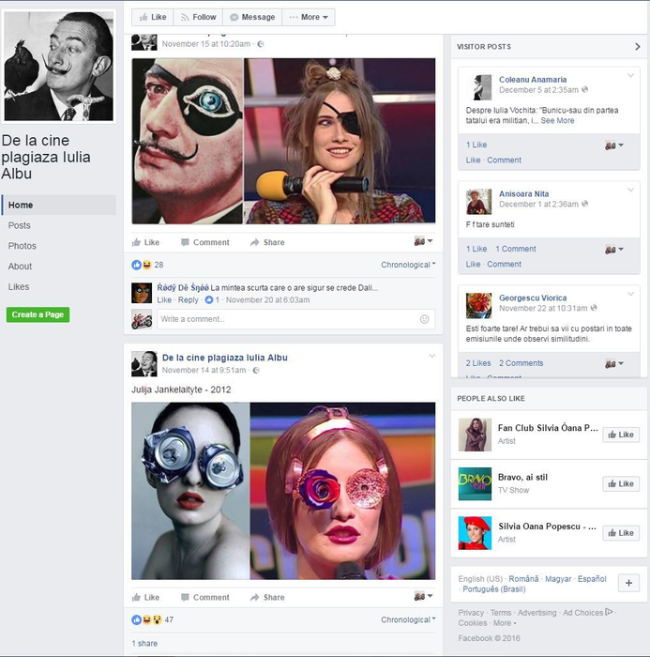
Task: Open Rody De Snoo commenter profile
Action: tap(183, 288)
